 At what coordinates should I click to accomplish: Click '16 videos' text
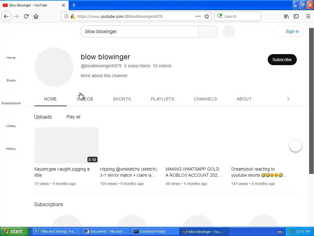[x=162, y=66]
